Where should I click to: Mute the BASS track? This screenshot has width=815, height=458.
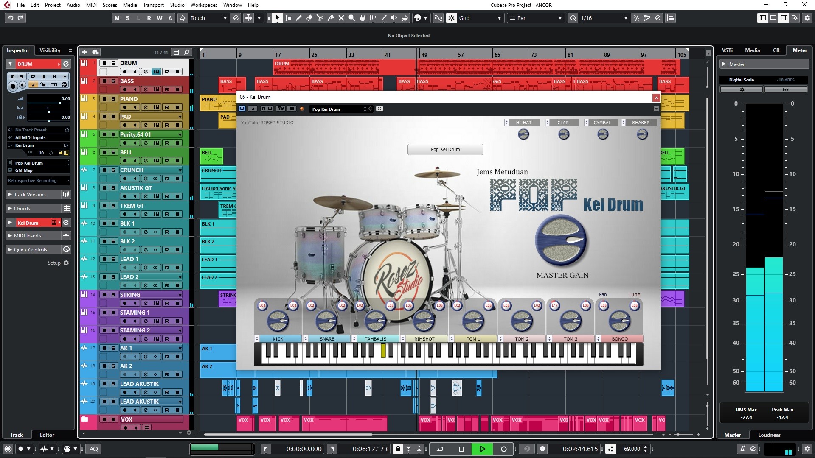pyautogui.click(x=104, y=81)
